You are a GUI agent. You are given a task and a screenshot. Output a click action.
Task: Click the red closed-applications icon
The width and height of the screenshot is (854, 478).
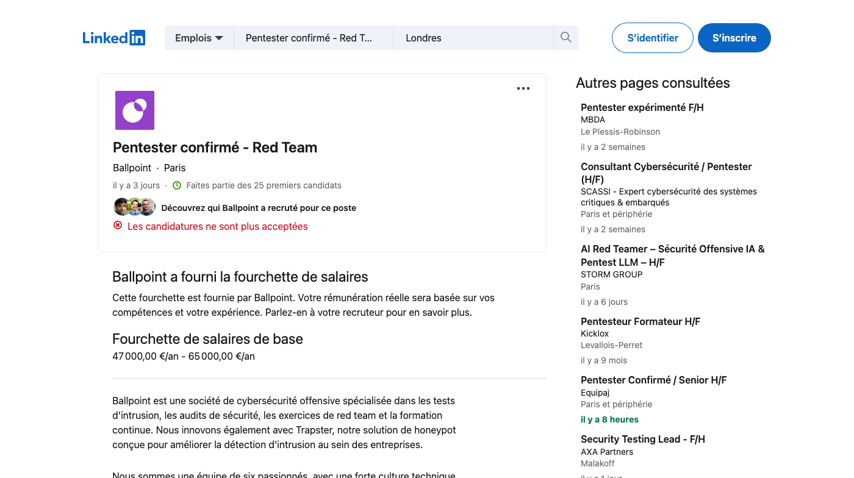pos(118,226)
